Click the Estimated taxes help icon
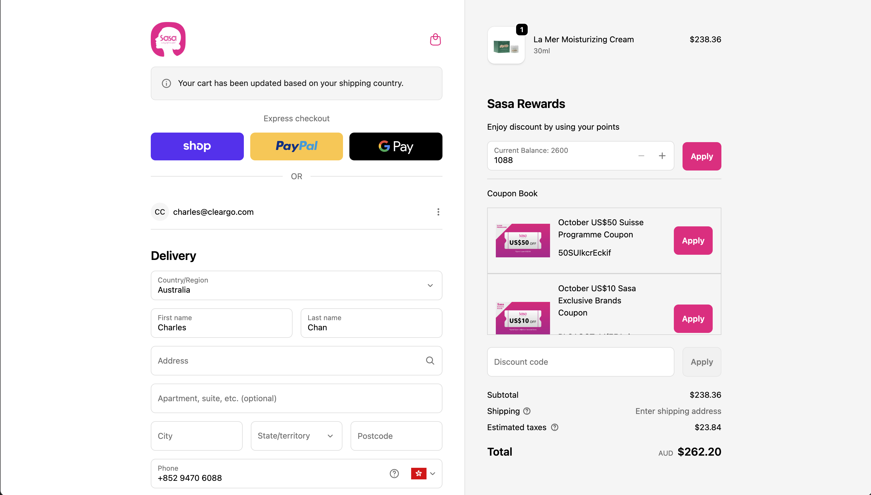 pyautogui.click(x=555, y=427)
